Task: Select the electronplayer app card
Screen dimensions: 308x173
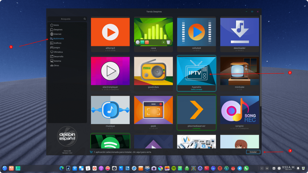Action: tap(110, 74)
